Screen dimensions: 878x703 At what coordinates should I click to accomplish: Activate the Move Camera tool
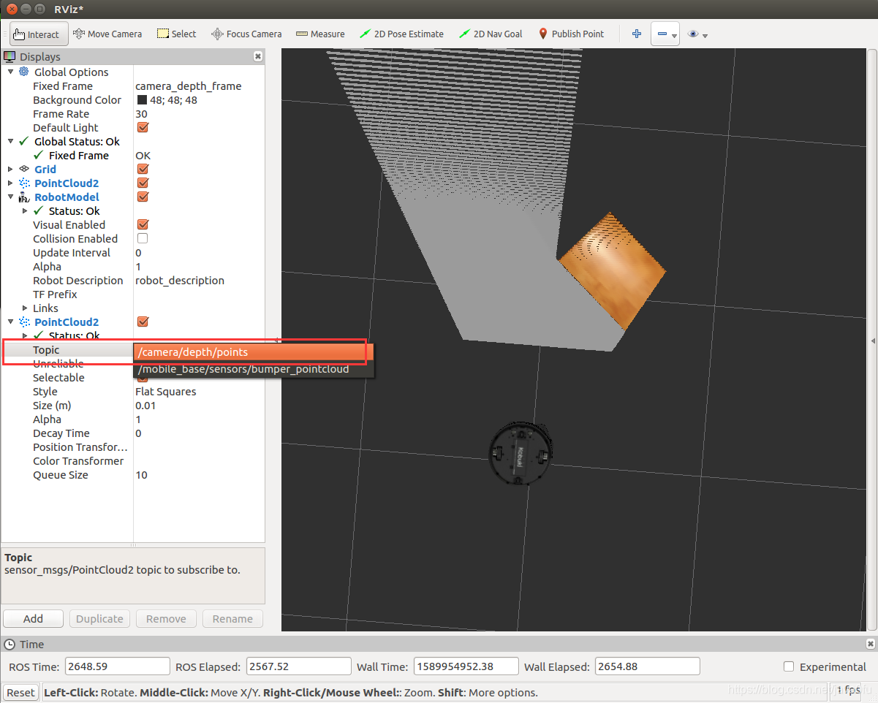[107, 34]
